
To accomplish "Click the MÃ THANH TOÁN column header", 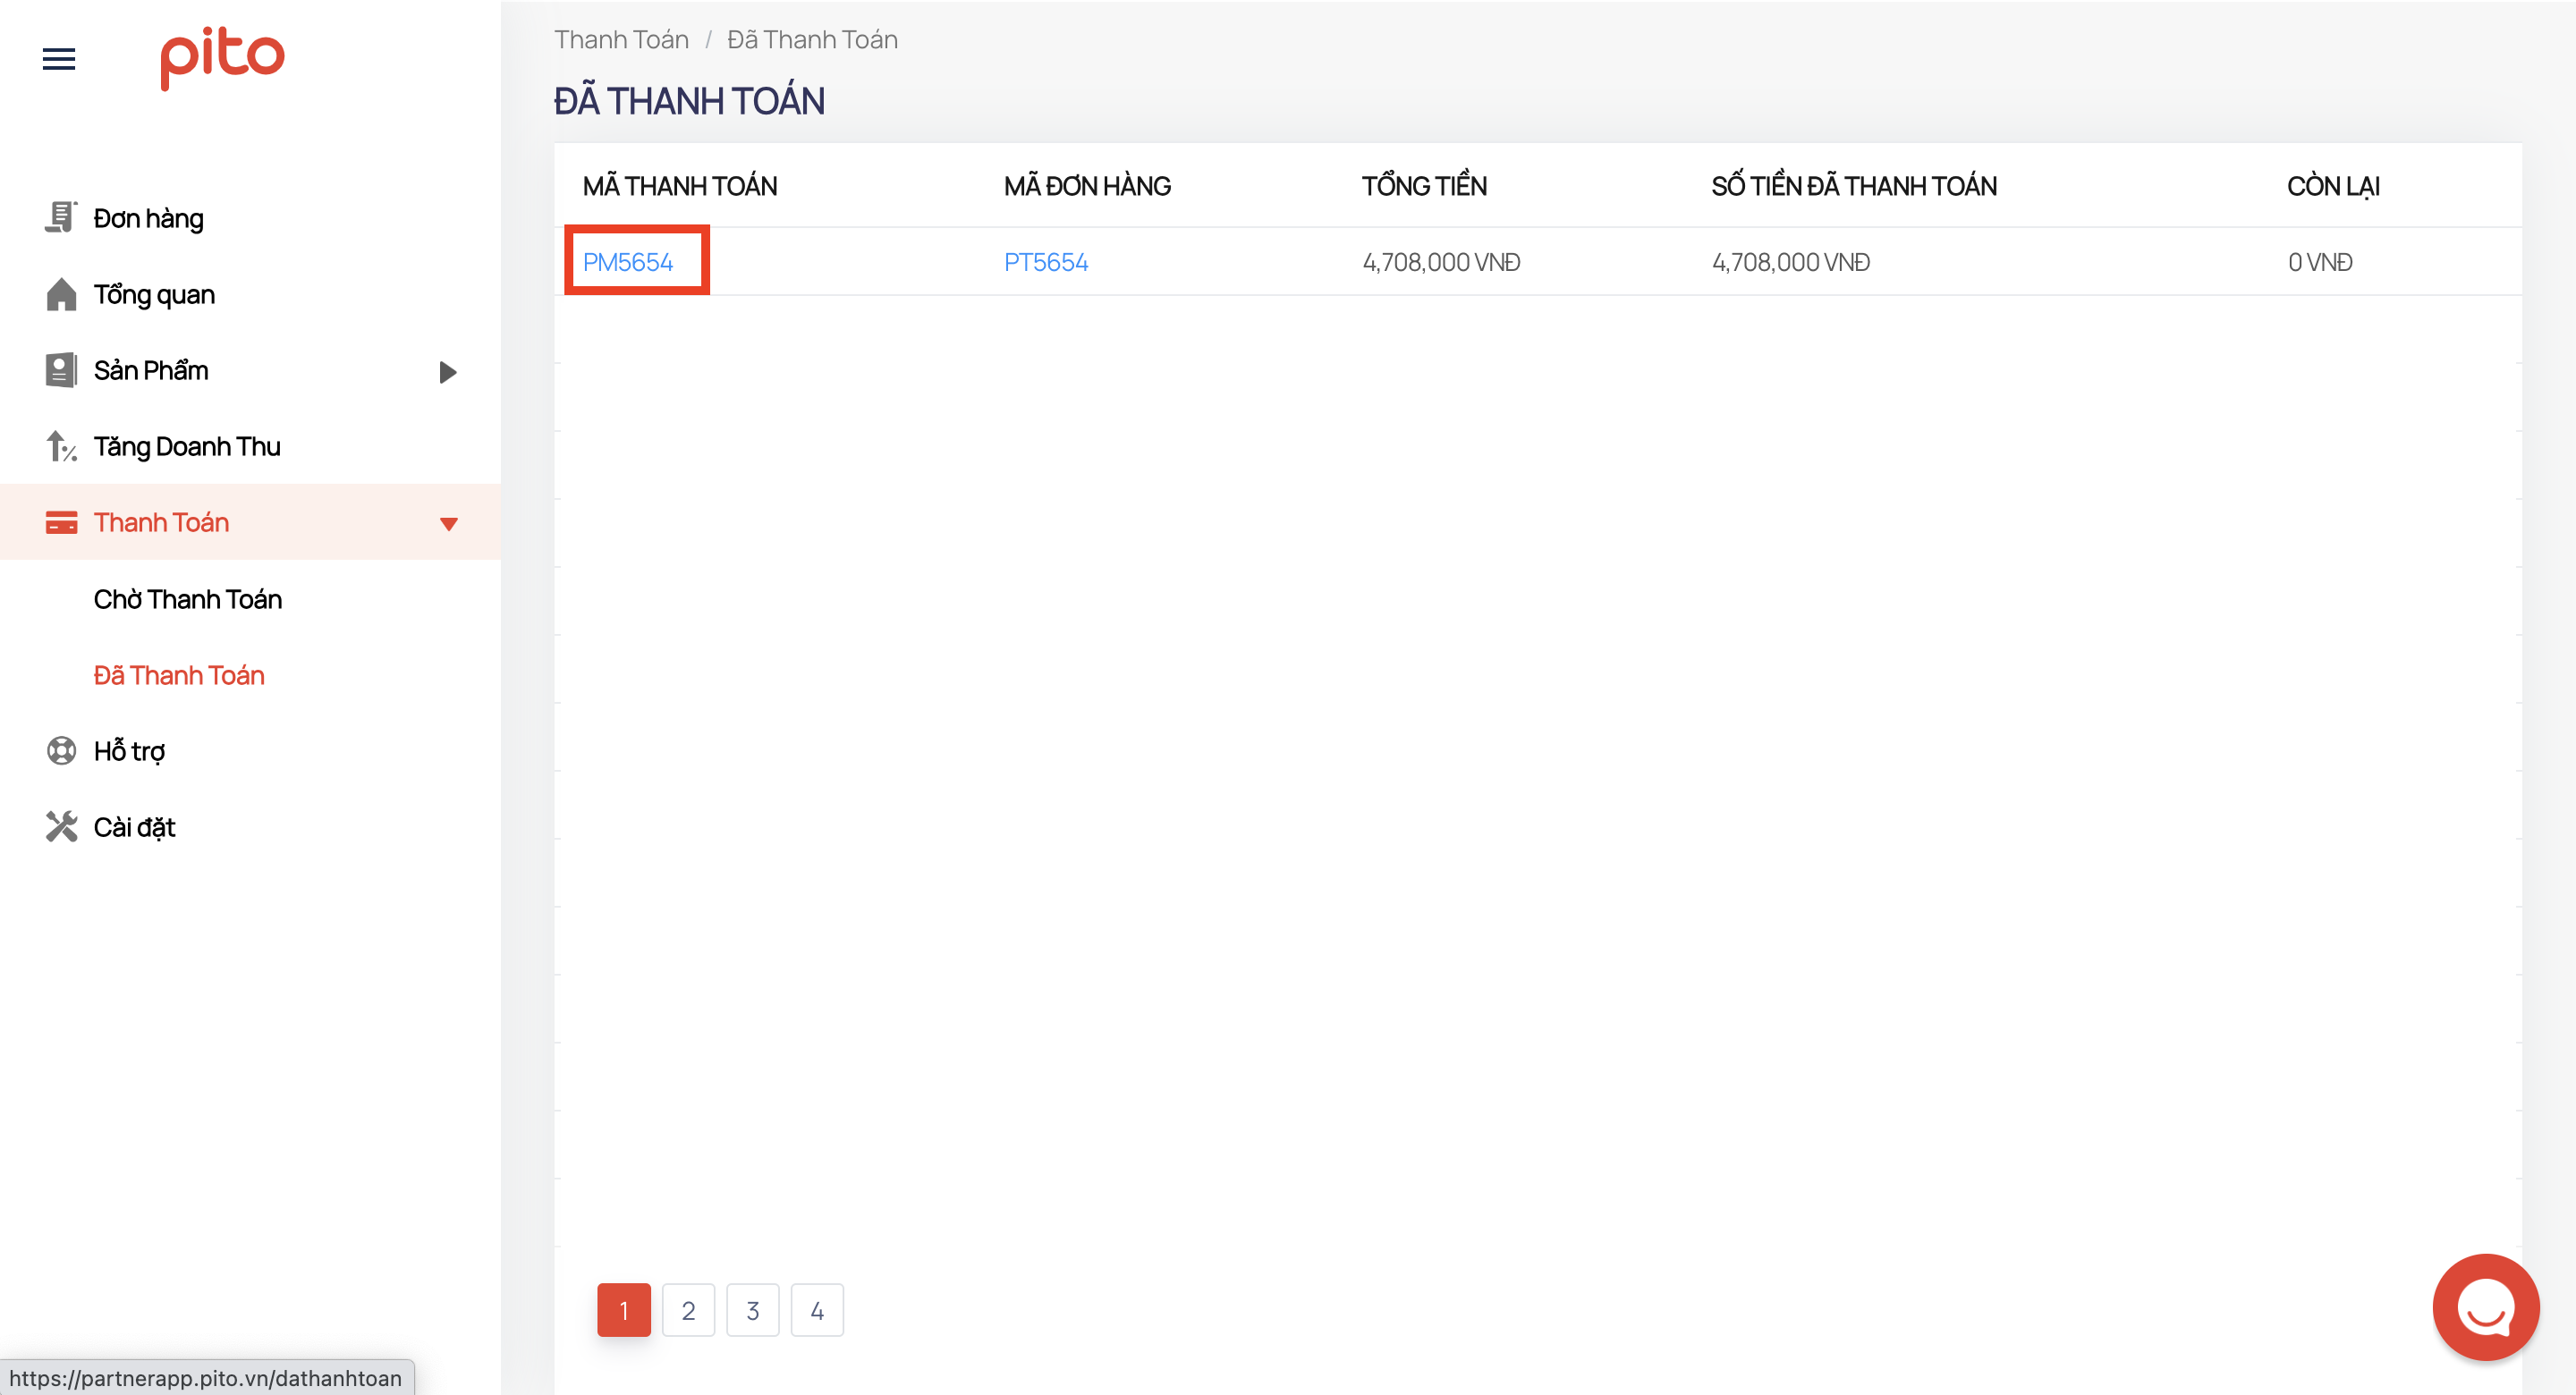I will (680, 186).
